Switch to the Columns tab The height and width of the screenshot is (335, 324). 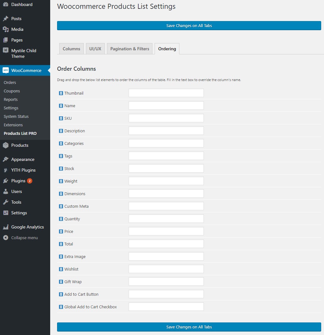tap(72, 49)
